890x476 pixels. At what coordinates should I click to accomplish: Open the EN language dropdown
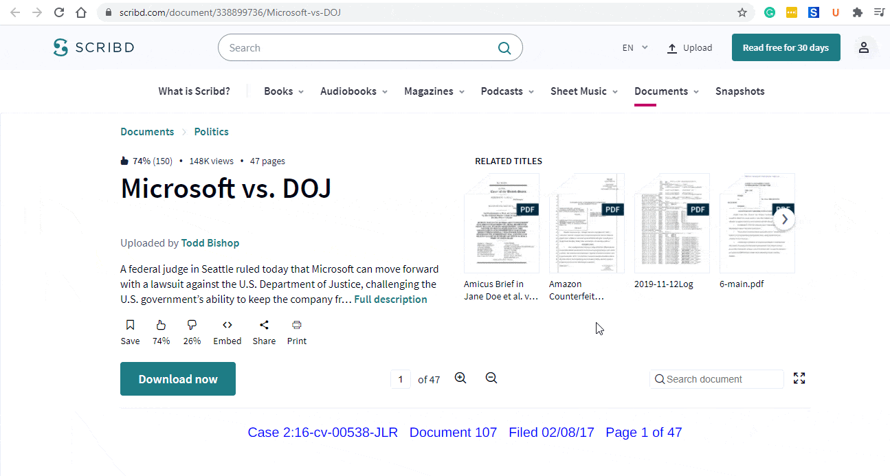633,47
